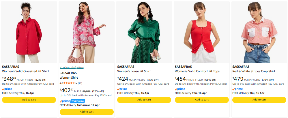This screenshot has height=118, width=288.
Task: Click the Prime logo under the ₹348 price
Action: (7, 89)
